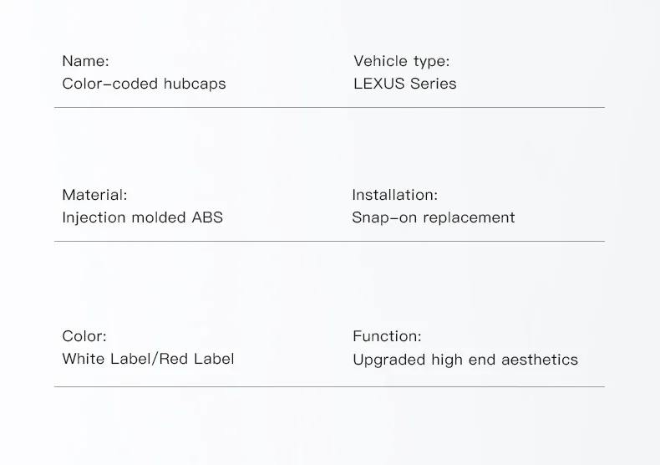Click the word 'hubcaps' in the name
This screenshot has height=465, width=660.
[x=195, y=84]
